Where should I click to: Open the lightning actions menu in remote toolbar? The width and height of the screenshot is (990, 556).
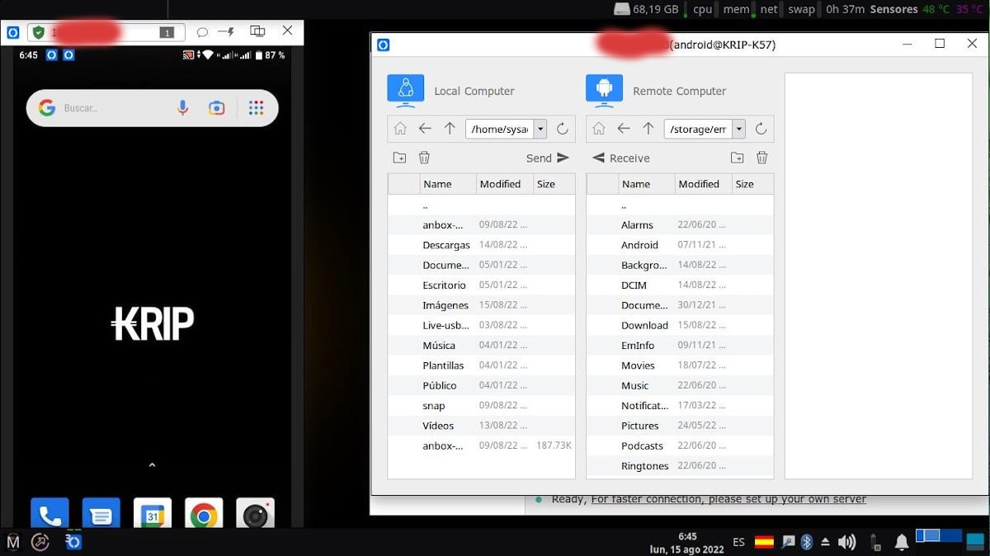click(x=227, y=32)
